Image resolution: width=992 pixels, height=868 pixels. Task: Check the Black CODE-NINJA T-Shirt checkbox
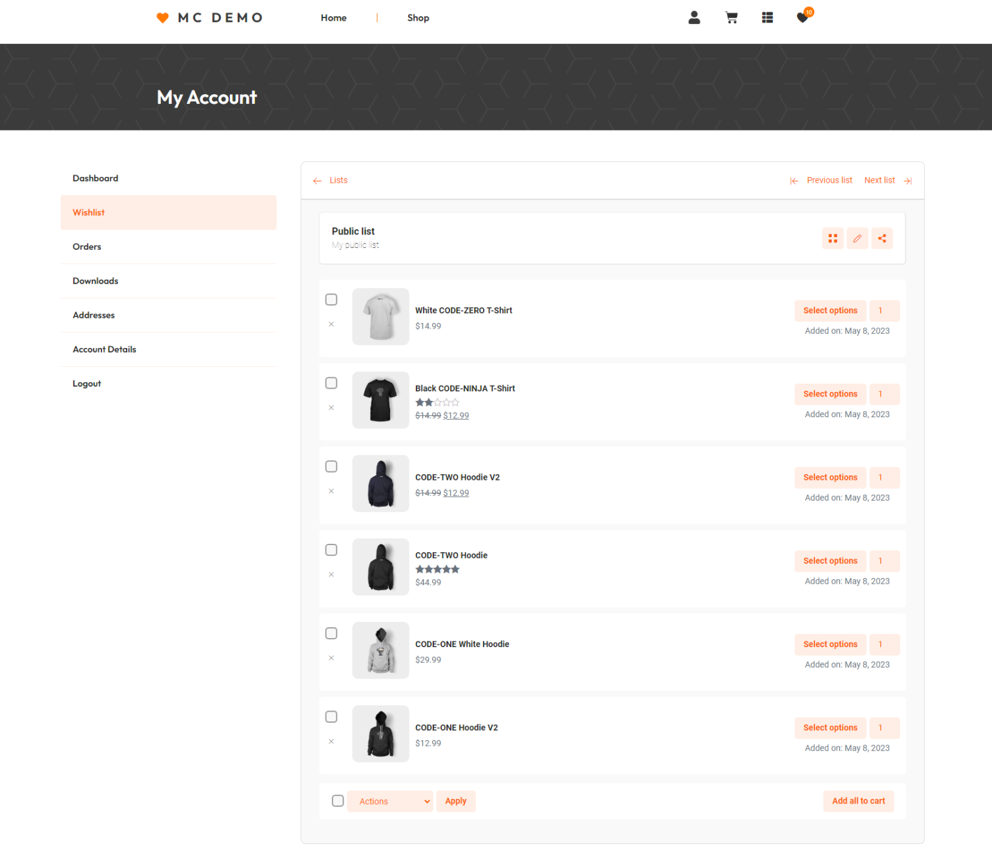pyautogui.click(x=331, y=383)
